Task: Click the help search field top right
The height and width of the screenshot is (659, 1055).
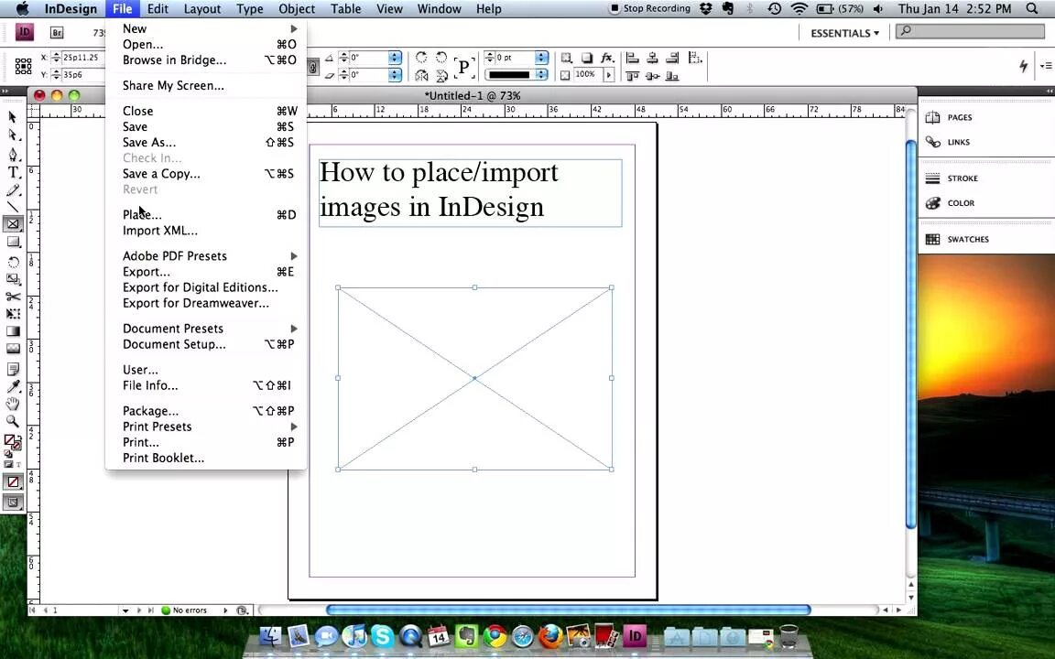Action: coord(970,31)
